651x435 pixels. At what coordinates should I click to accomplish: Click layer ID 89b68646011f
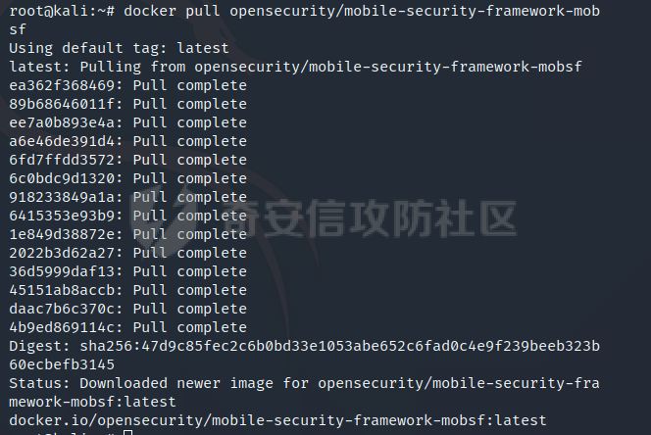click(62, 104)
